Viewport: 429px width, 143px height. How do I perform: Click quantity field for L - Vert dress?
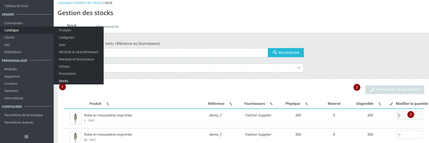(410, 115)
